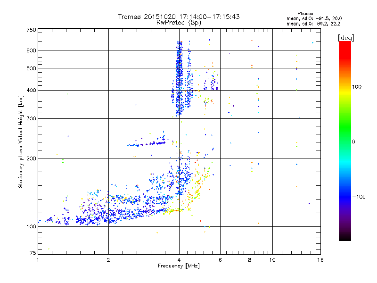This screenshot has height=283, width=377.
Task: Click the x-axis tick label '1'
Action: 38,260
